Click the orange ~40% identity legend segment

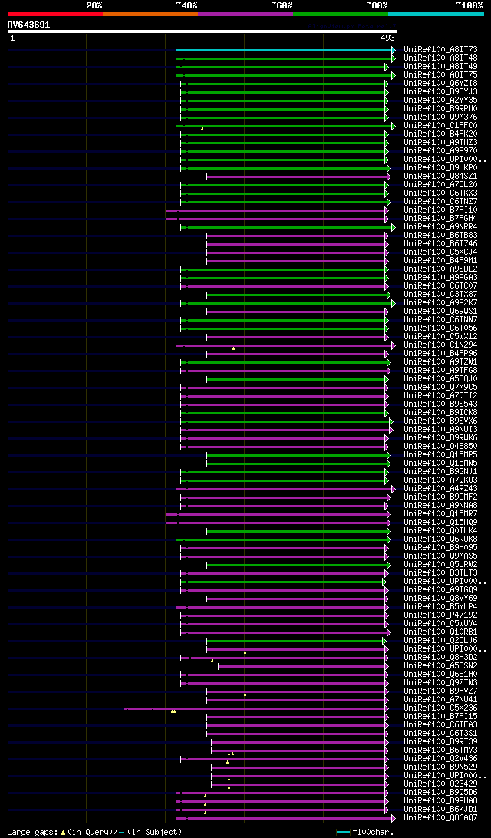point(150,13)
